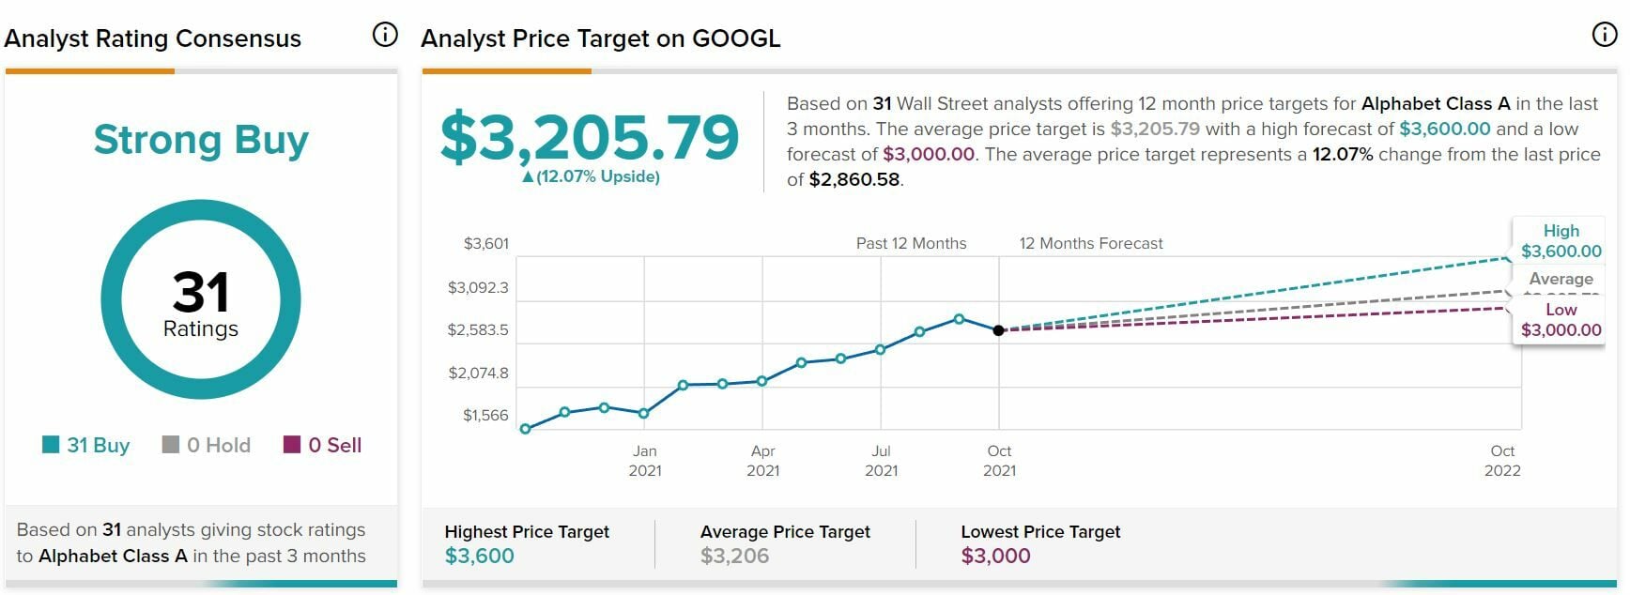Image resolution: width=1630 pixels, height=595 pixels.
Task: Click the Highest Price Target $3,600 value
Action: pos(479,556)
